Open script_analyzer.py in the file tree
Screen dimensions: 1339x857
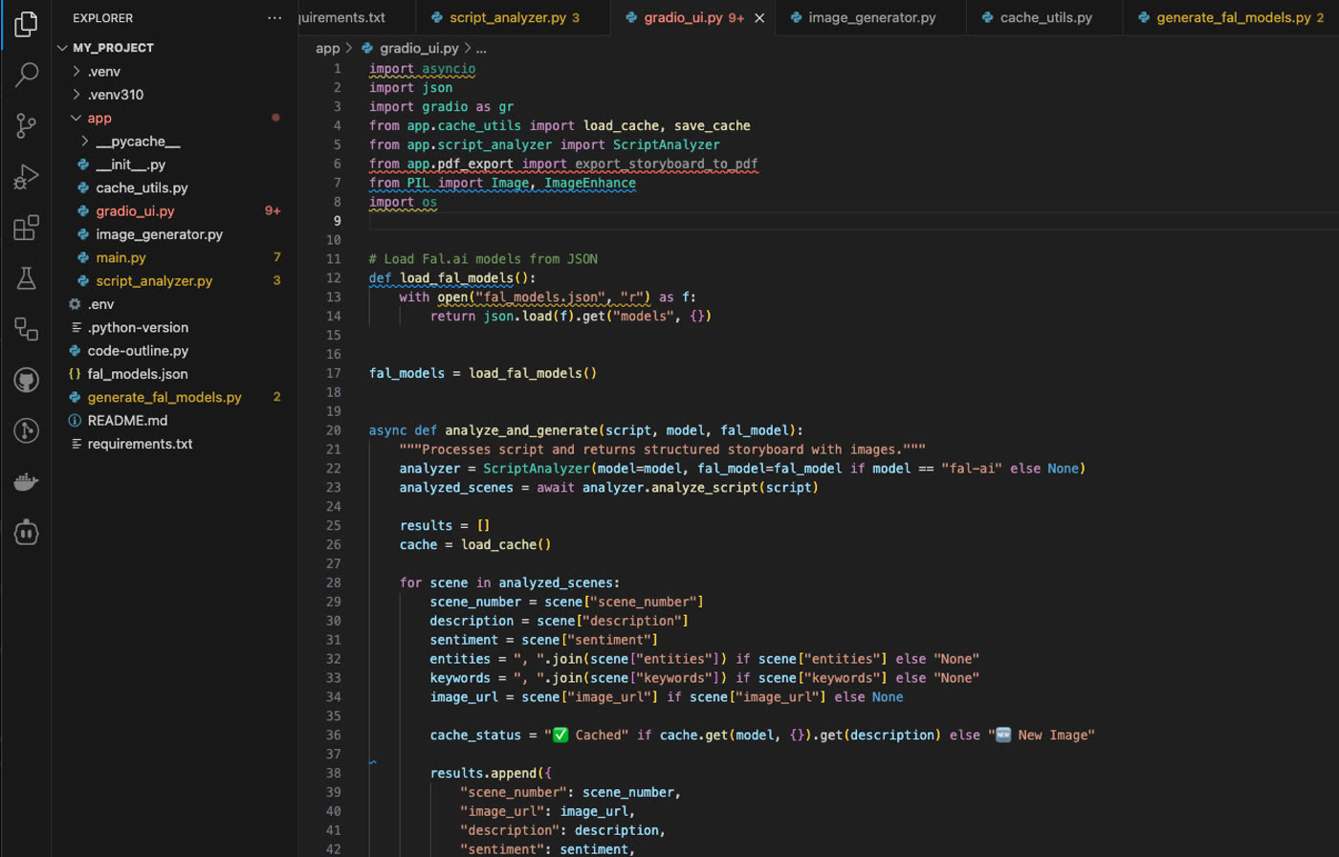(154, 281)
